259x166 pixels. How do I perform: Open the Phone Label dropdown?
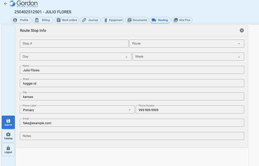click(x=77, y=110)
